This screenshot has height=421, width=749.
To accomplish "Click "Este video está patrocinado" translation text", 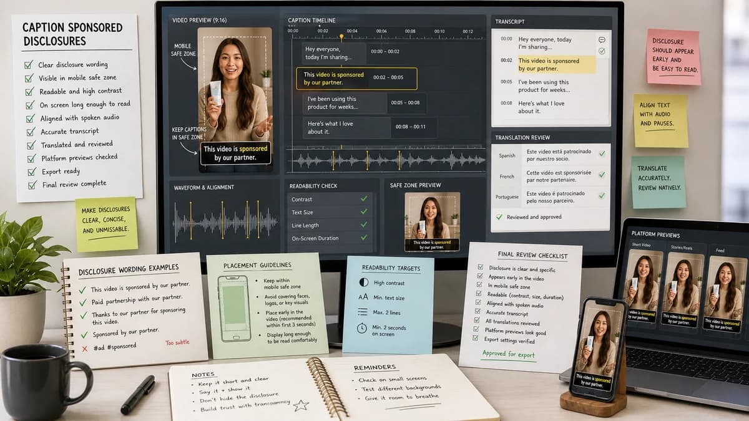I will tap(559, 154).
